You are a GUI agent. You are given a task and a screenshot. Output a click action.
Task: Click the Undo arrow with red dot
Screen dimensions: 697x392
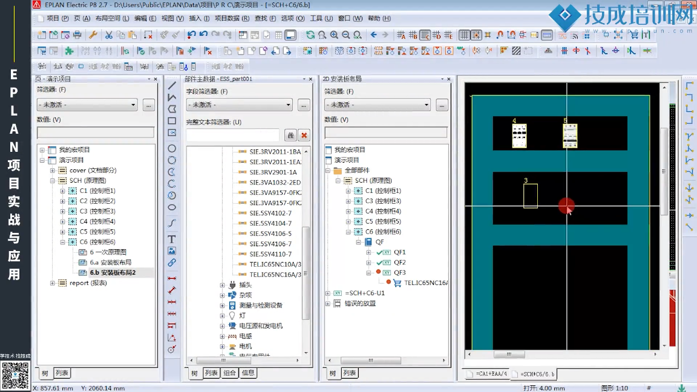coord(192,34)
